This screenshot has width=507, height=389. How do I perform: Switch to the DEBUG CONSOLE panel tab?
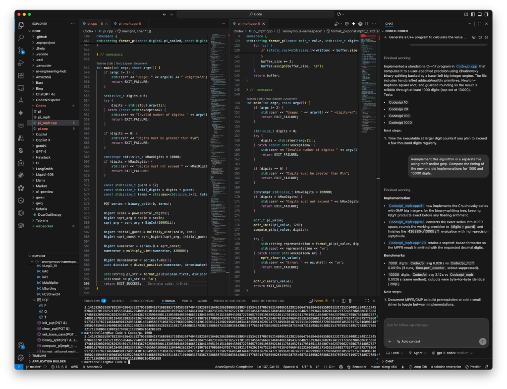click(x=142, y=301)
